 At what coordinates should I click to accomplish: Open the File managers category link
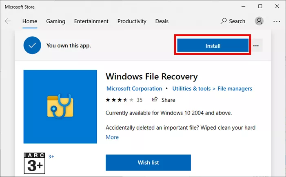[x=235, y=89]
